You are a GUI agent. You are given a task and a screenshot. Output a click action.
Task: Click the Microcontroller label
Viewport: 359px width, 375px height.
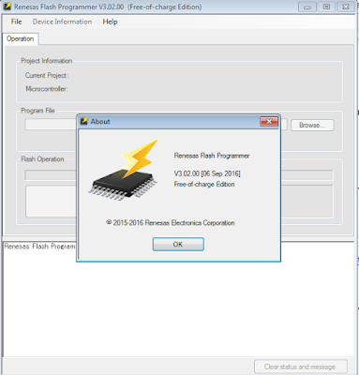47,89
